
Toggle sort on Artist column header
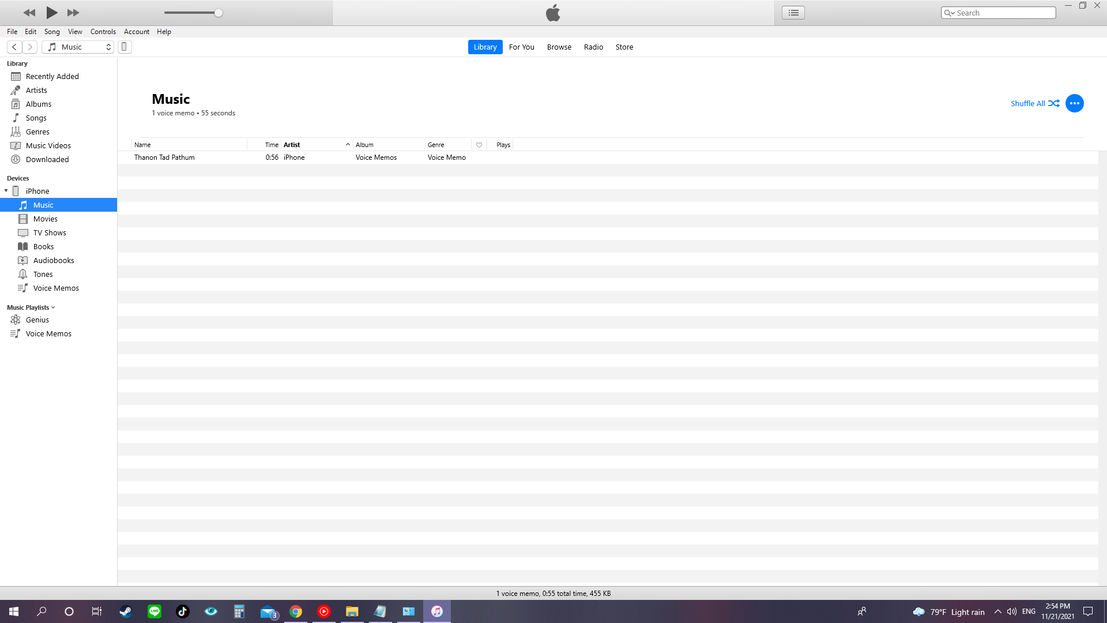[x=317, y=145]
